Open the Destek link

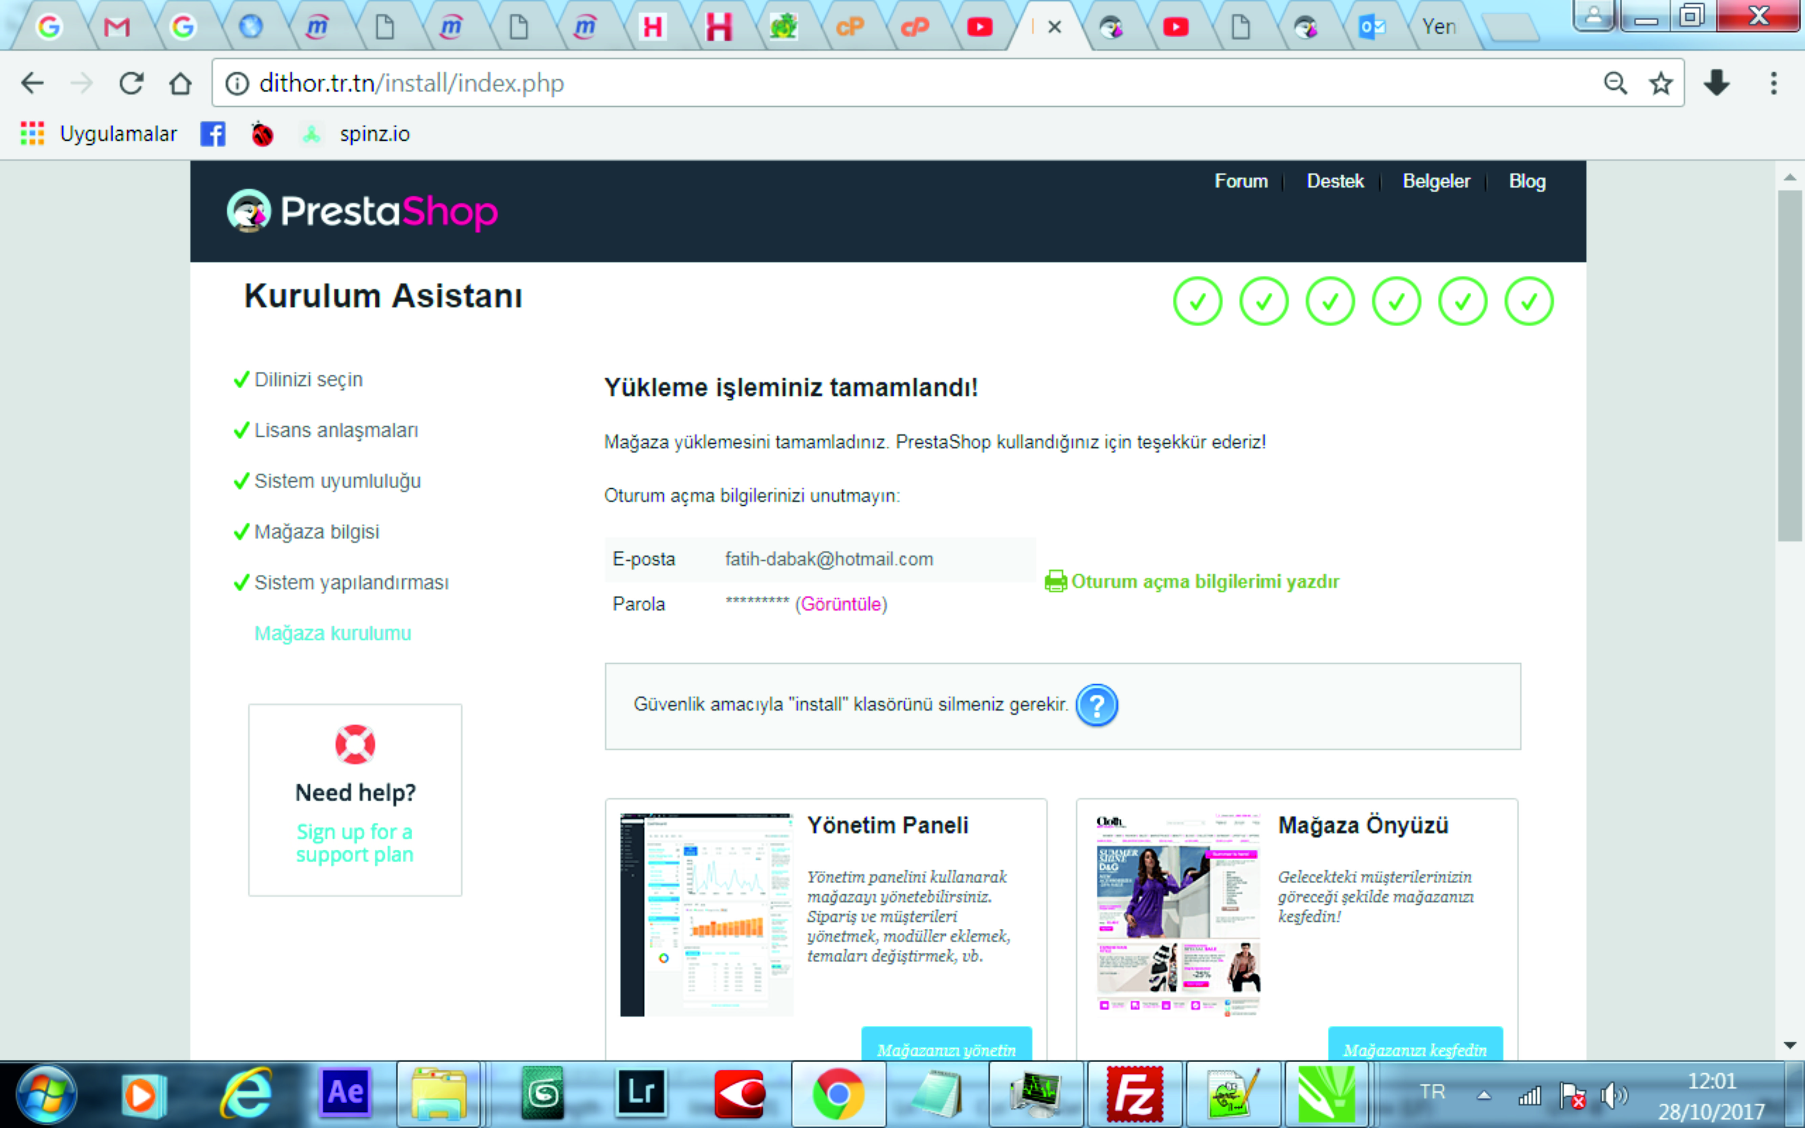(1335, 181)
